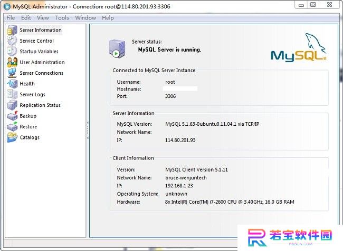The height and width of the screenshot is (251, 343).
Task: View the Server Logs section
Action: [32, 94]
